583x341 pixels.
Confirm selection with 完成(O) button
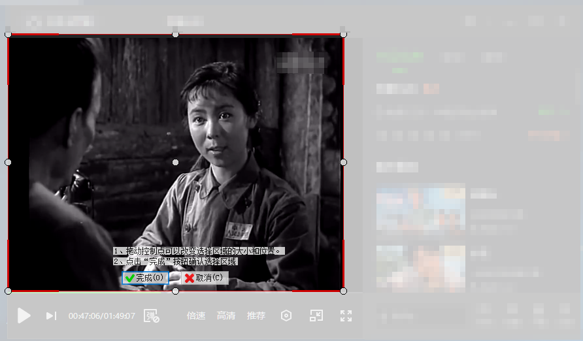pos(145,278)
